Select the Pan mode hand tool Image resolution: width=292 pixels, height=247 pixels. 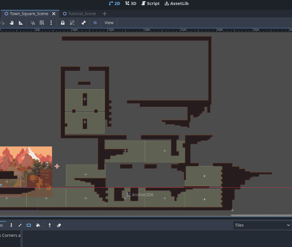12,23
